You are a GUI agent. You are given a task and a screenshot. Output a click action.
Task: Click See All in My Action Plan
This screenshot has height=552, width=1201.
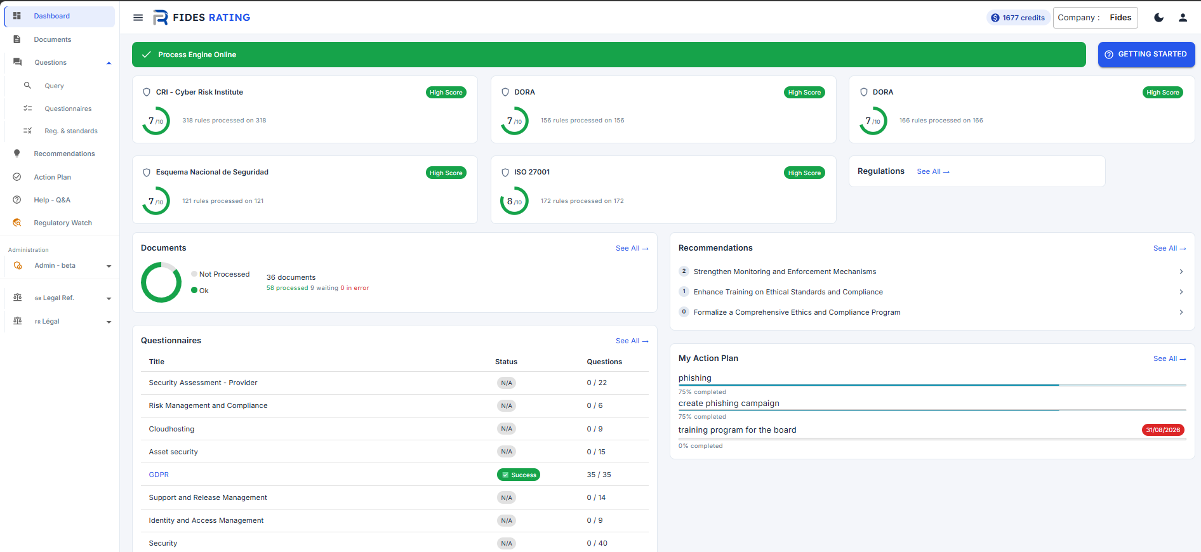1169,359
